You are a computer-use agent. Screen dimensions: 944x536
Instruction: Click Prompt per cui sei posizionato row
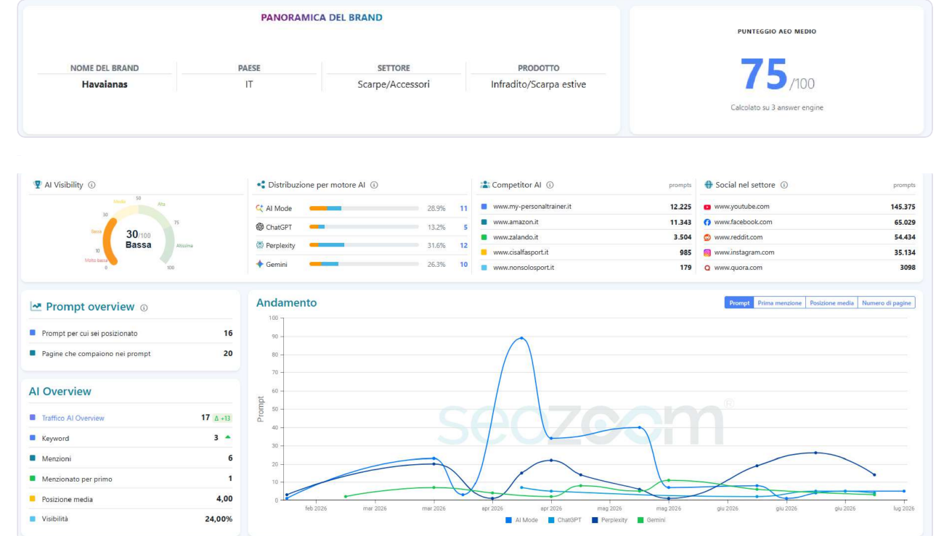point(131,333)
